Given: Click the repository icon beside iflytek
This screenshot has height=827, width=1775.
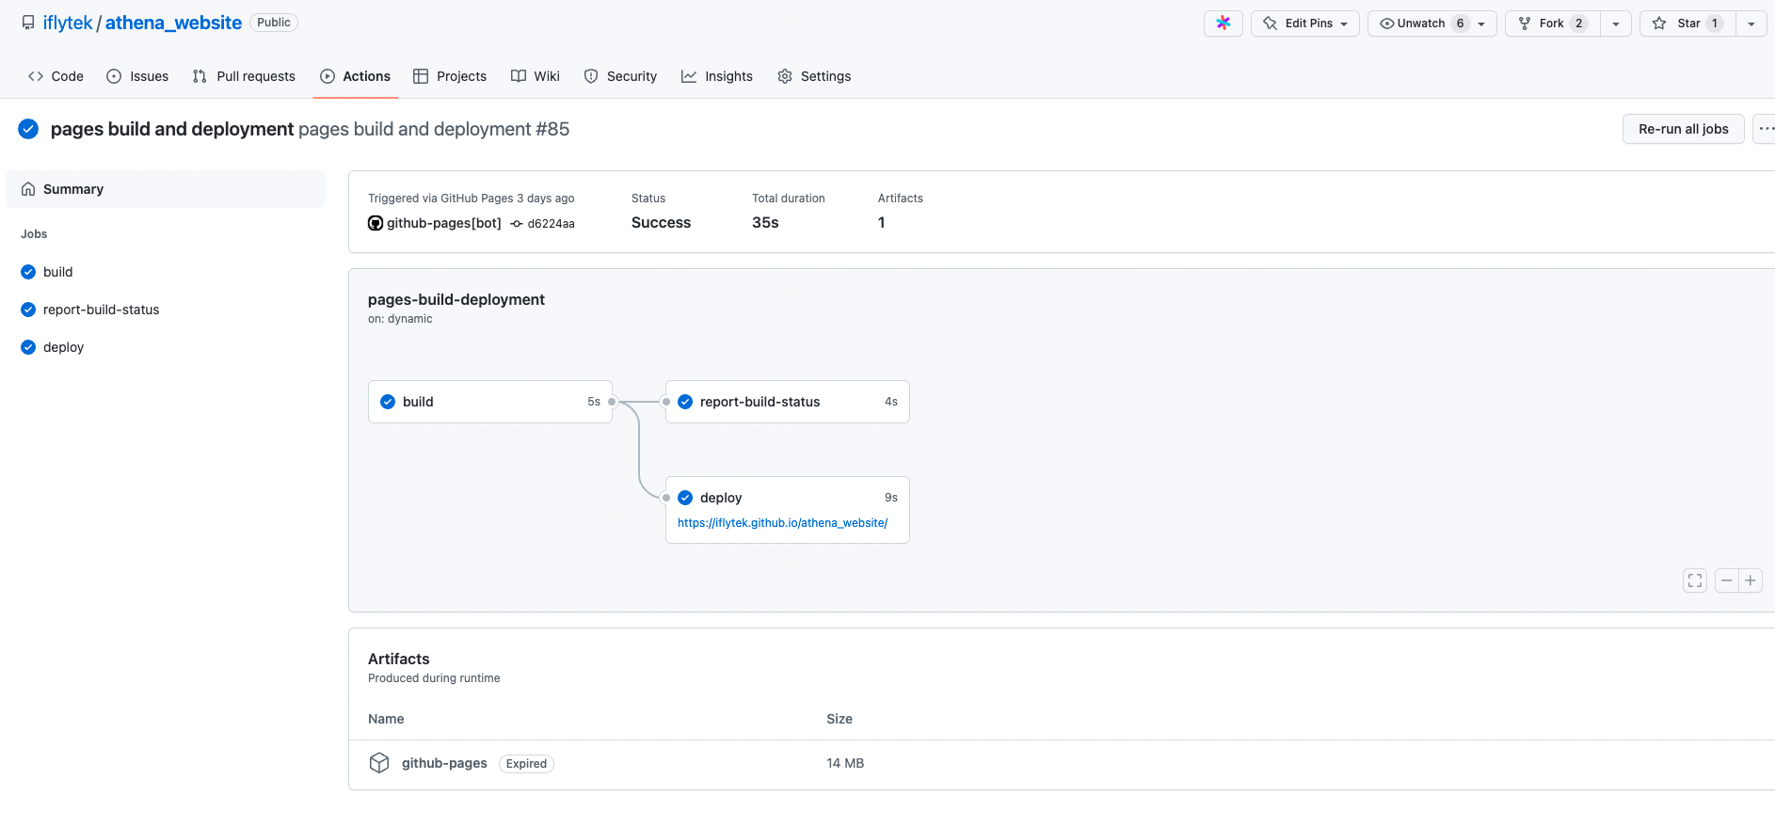Looking at the screenshot, I should [x=28, y=23].
